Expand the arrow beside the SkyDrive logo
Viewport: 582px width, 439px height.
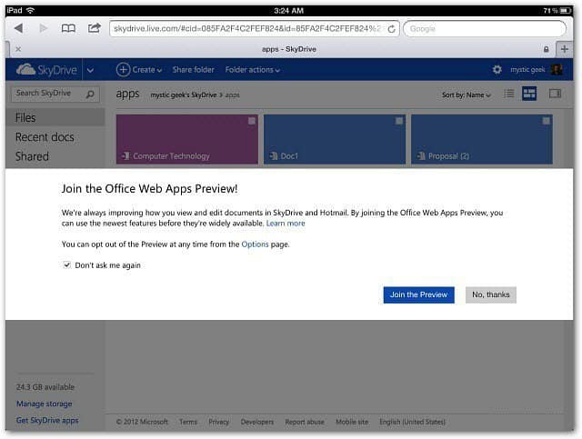(90, 70)
